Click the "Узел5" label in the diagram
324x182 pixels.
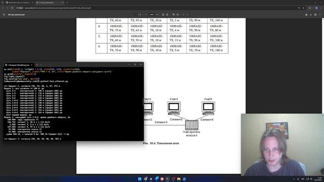[x=208, y=99]
